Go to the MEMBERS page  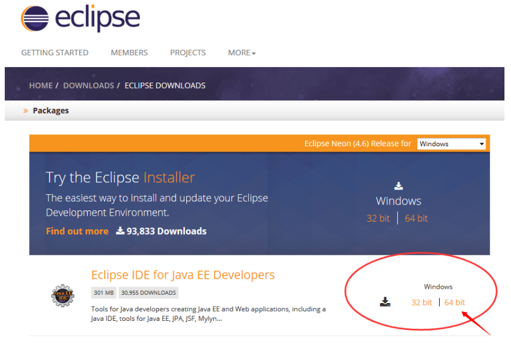click(x=129, y=53)
